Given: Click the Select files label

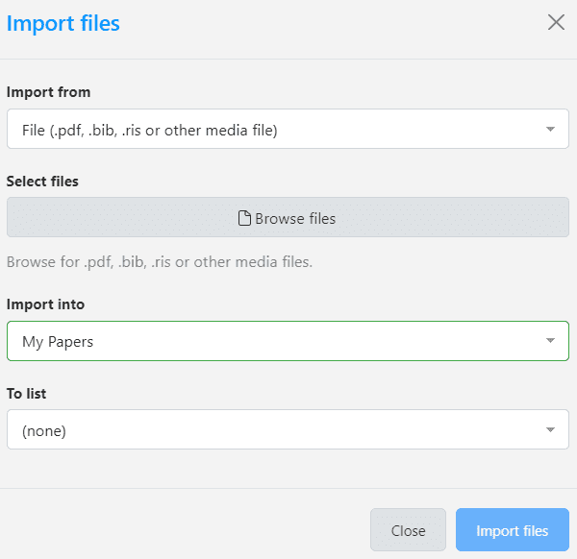Looking at the screenshot, I should coord(42,182).
